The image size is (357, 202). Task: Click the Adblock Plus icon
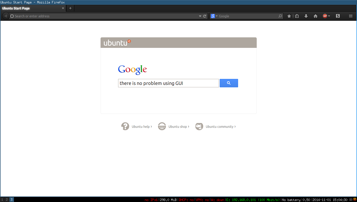pyautogui.click(x=325, y=16)
